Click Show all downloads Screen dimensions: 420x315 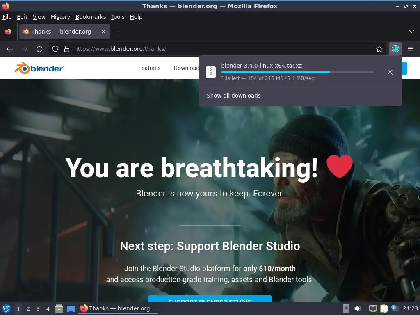point(233,96)
